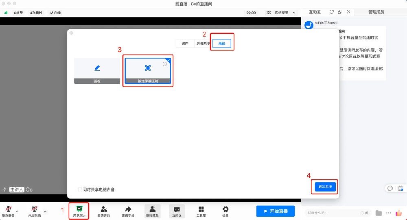Click the 开启视频 camera icon
Screen dimensions: 407x220
pyautogui.click(x=34, y=209)
